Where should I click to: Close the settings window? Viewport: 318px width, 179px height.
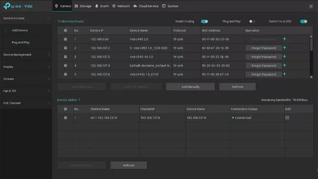tap(311, 6)
